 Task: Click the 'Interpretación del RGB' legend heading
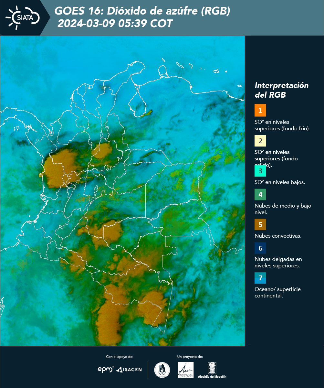click(282, 90)
